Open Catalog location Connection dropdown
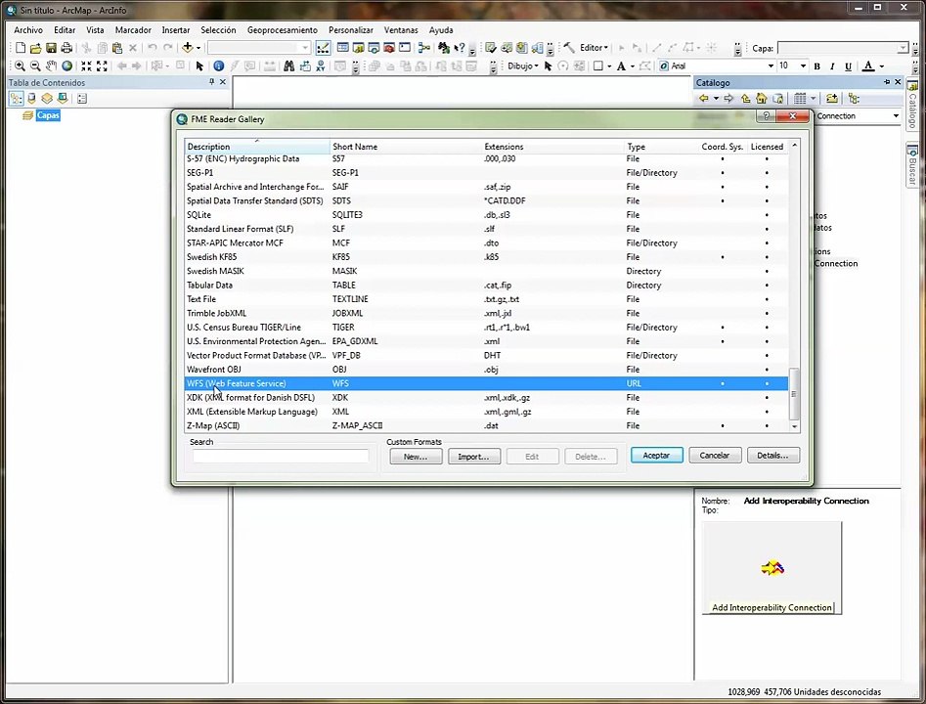The width and height of the screenshot is (926, 704). click(896, 115)
